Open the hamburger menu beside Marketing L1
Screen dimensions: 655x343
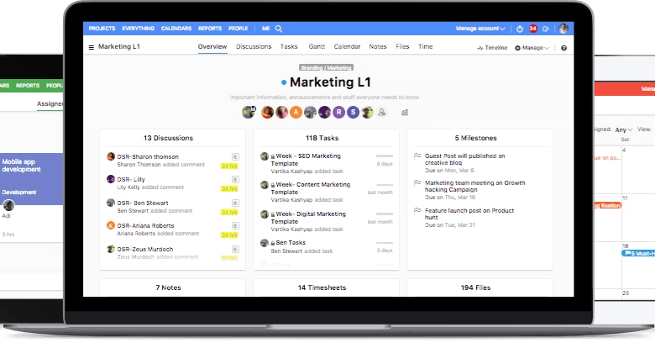[92, 48]
